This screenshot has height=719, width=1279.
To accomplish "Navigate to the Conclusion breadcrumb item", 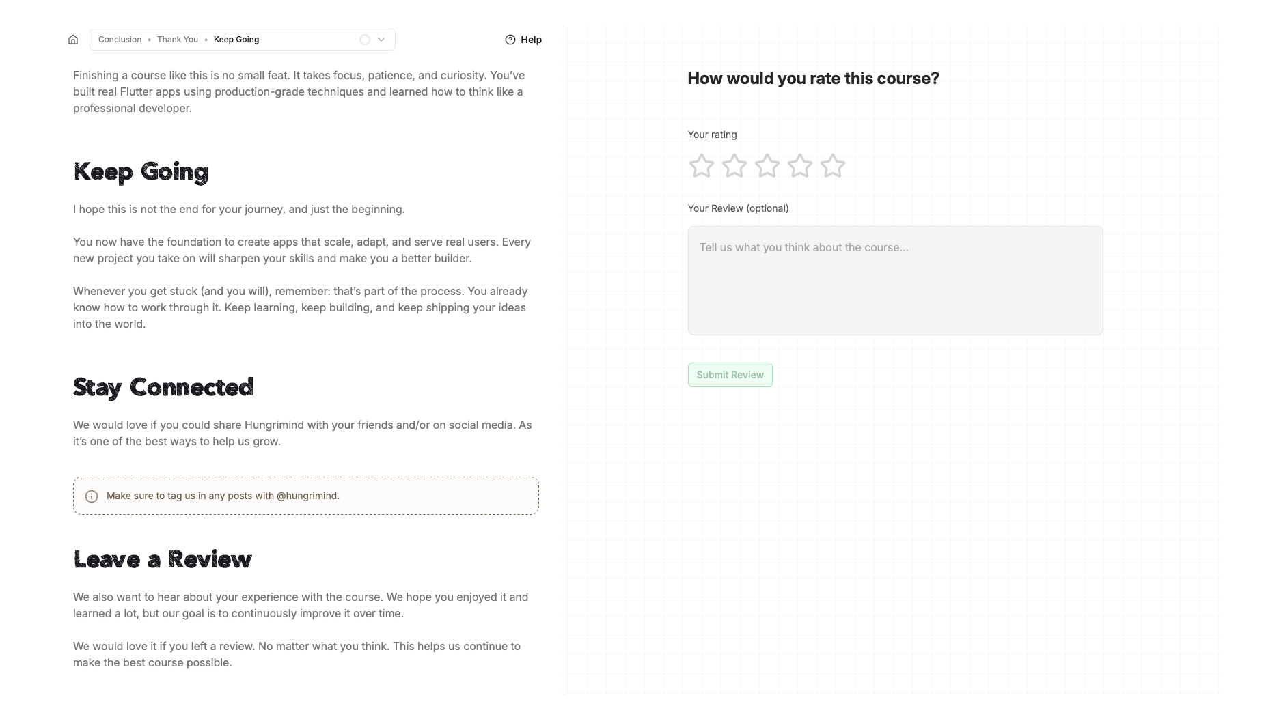I will 120,39.
